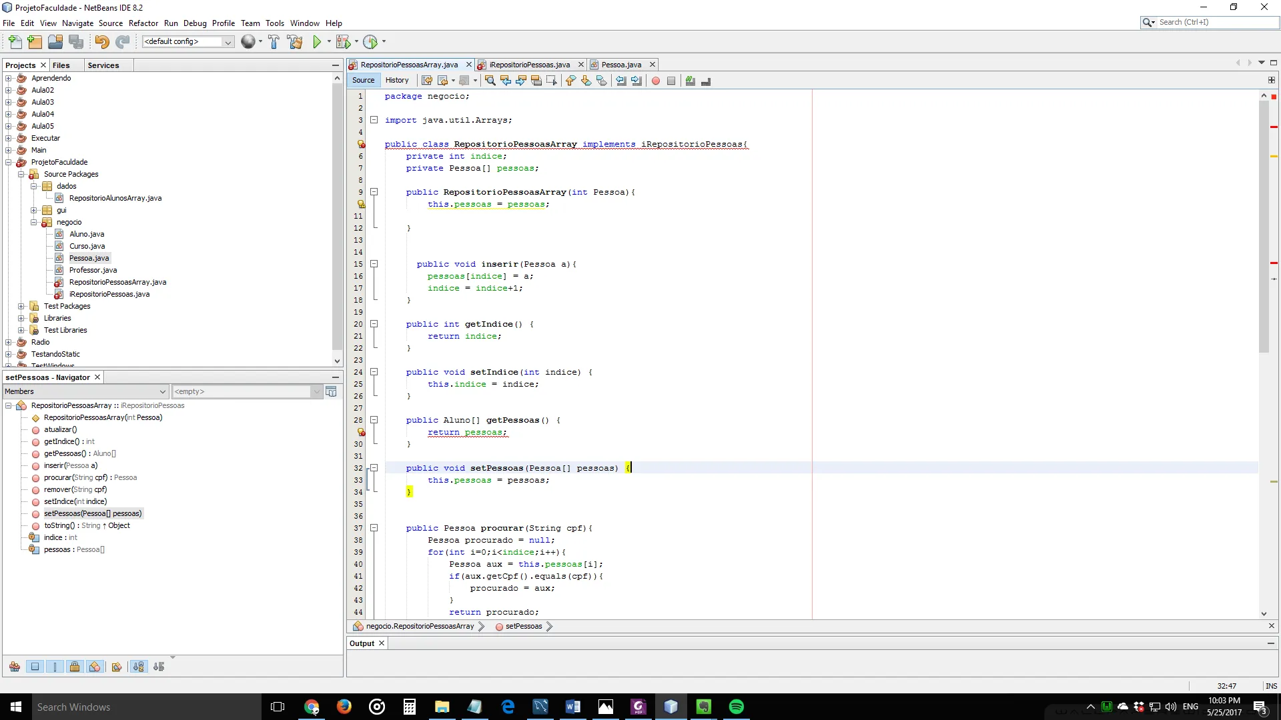The width and height of the screenshot is (1281, 720).
Task: Click the Shift Line Right icon
Action: 636,81
